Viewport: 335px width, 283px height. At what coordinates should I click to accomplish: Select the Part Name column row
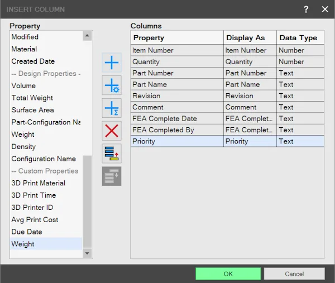click(227, 84)
